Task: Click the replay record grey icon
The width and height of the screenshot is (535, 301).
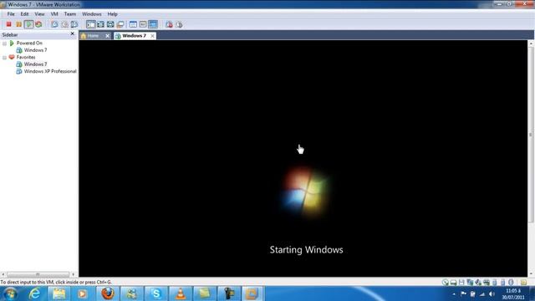Action: pyautogui.click(x=179, y=24)
